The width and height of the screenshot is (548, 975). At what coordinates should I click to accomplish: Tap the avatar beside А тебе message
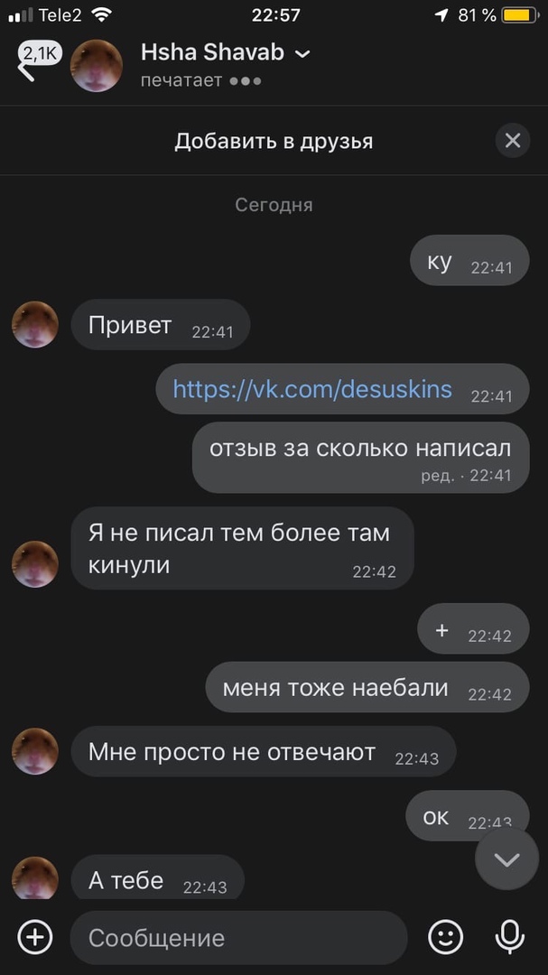tap(35, 877)
